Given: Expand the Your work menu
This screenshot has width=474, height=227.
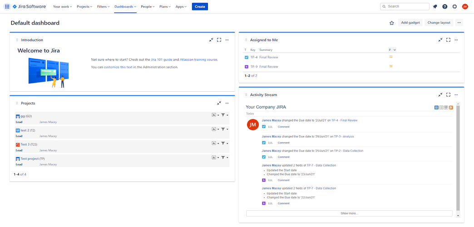Looking at the screenshot, I should pos(62,6).
